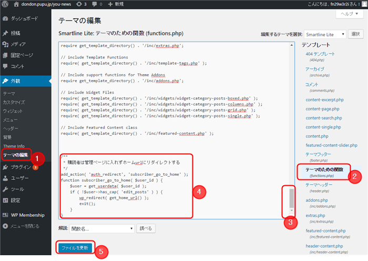Click the 投稿 pushpin icon

coord(5,33)
